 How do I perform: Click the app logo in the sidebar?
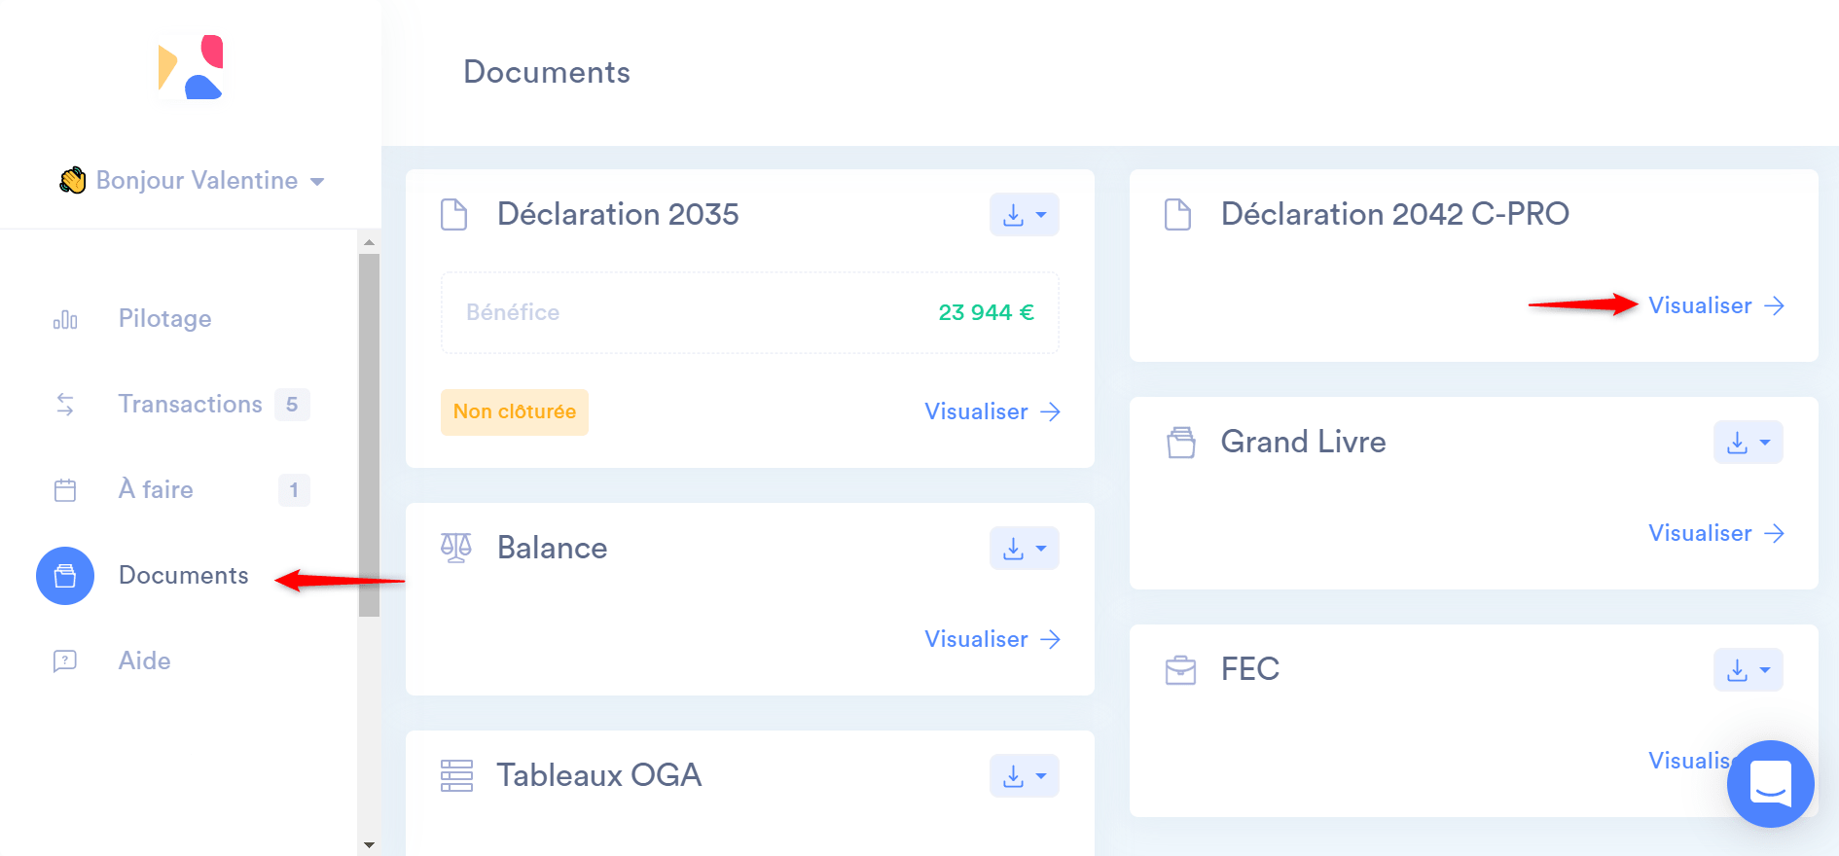[191, 68]
